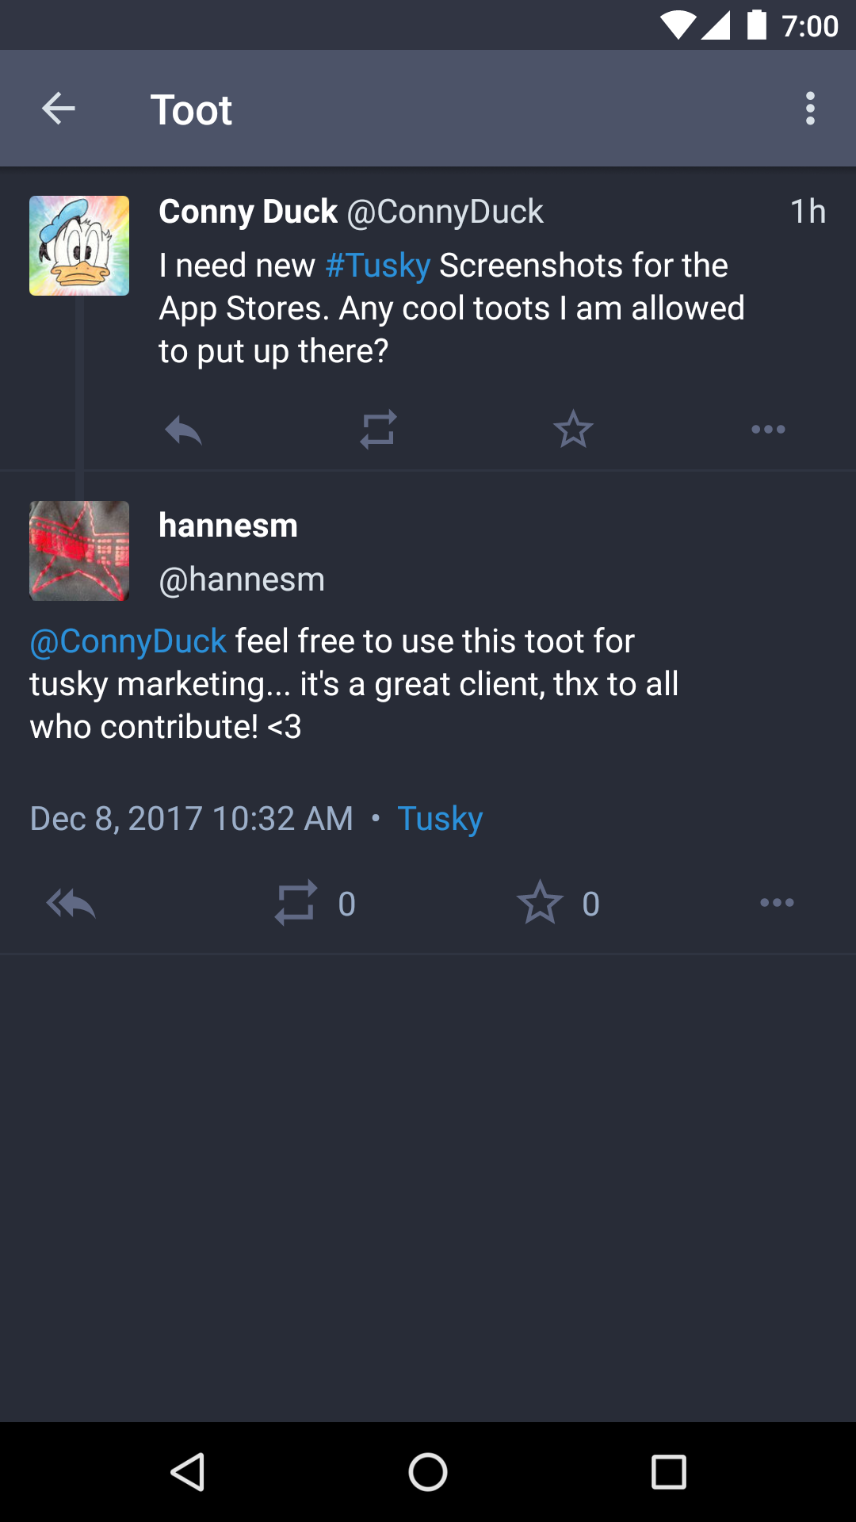Open more options for hannesm's toot
Viewport: 856px width, 1522px height.
(776, 903)
